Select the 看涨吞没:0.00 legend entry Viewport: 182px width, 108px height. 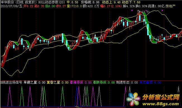81,82
